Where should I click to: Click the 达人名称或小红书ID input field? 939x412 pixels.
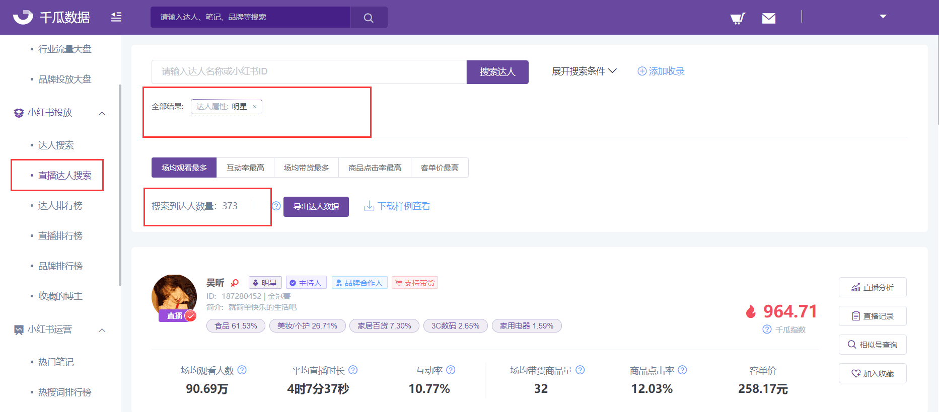309,71
